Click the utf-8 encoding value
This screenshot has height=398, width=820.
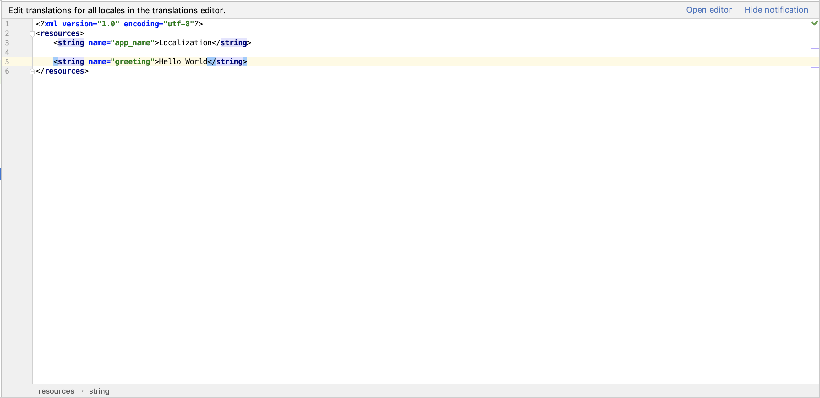point(178,24)
